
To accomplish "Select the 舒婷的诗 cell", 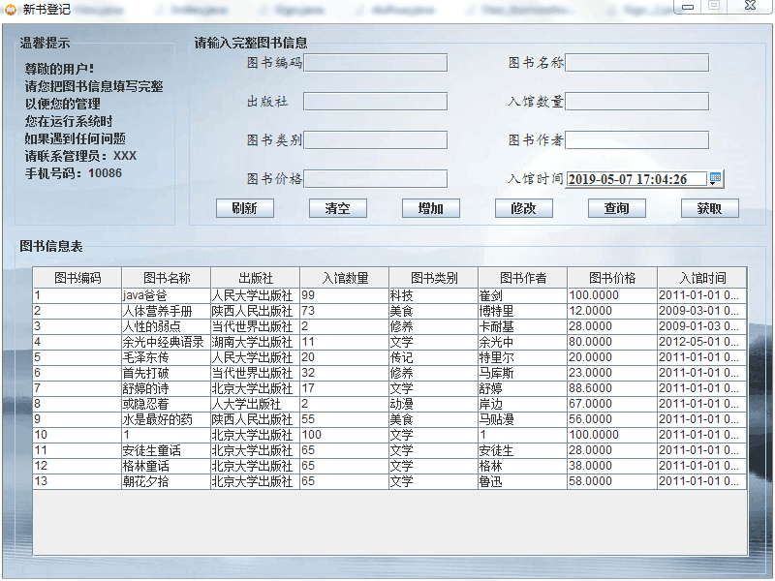I will tap(166, 388).
